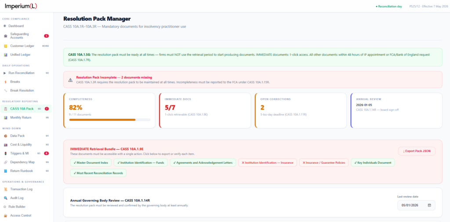Select Key Individuals Document chip

tap(373, 162)
